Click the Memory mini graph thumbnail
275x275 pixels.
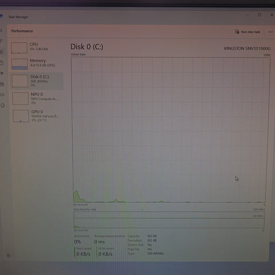click(x=19, y=64)
